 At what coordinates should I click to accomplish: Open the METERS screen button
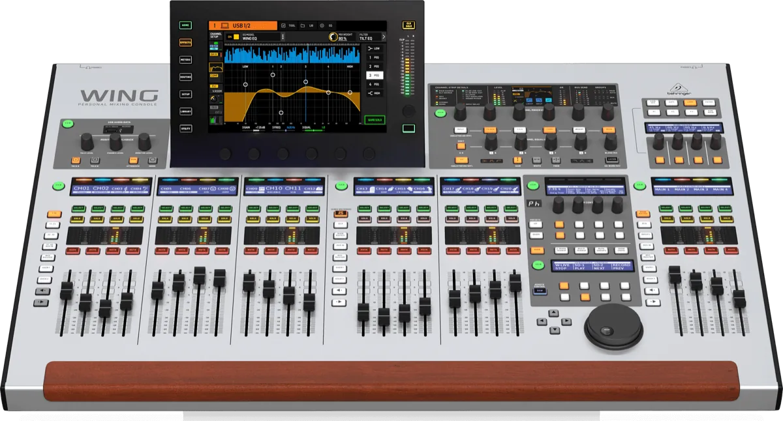185,60
